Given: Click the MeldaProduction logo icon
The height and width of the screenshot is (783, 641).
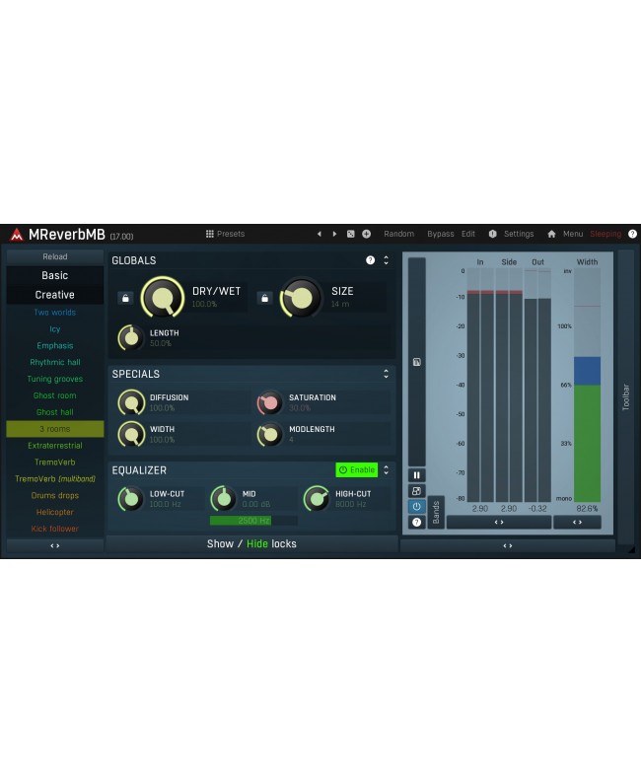Looking at the screenshot, I should coord(17,234).
